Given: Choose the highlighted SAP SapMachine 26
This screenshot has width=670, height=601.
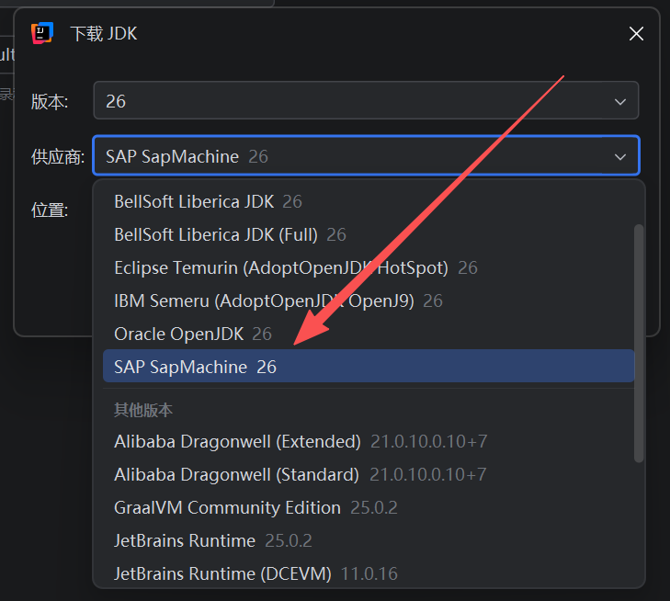Looking at the screenshot, I should (x=195, y=367).
